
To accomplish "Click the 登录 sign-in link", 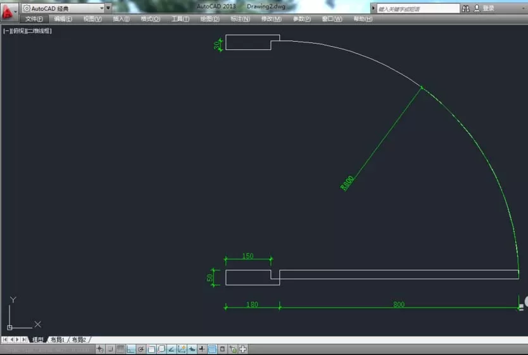I will 489,8.
